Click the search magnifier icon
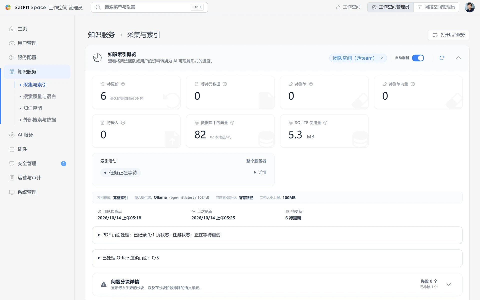The height and width of the screenshot is (300, 480). (98, 7)
